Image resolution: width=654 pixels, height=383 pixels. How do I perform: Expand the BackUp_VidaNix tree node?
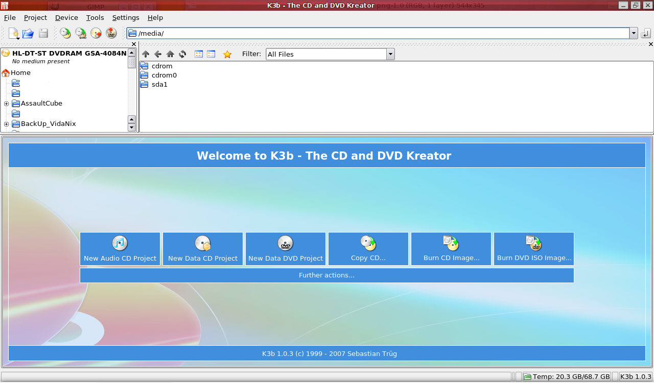click(6, 124)
